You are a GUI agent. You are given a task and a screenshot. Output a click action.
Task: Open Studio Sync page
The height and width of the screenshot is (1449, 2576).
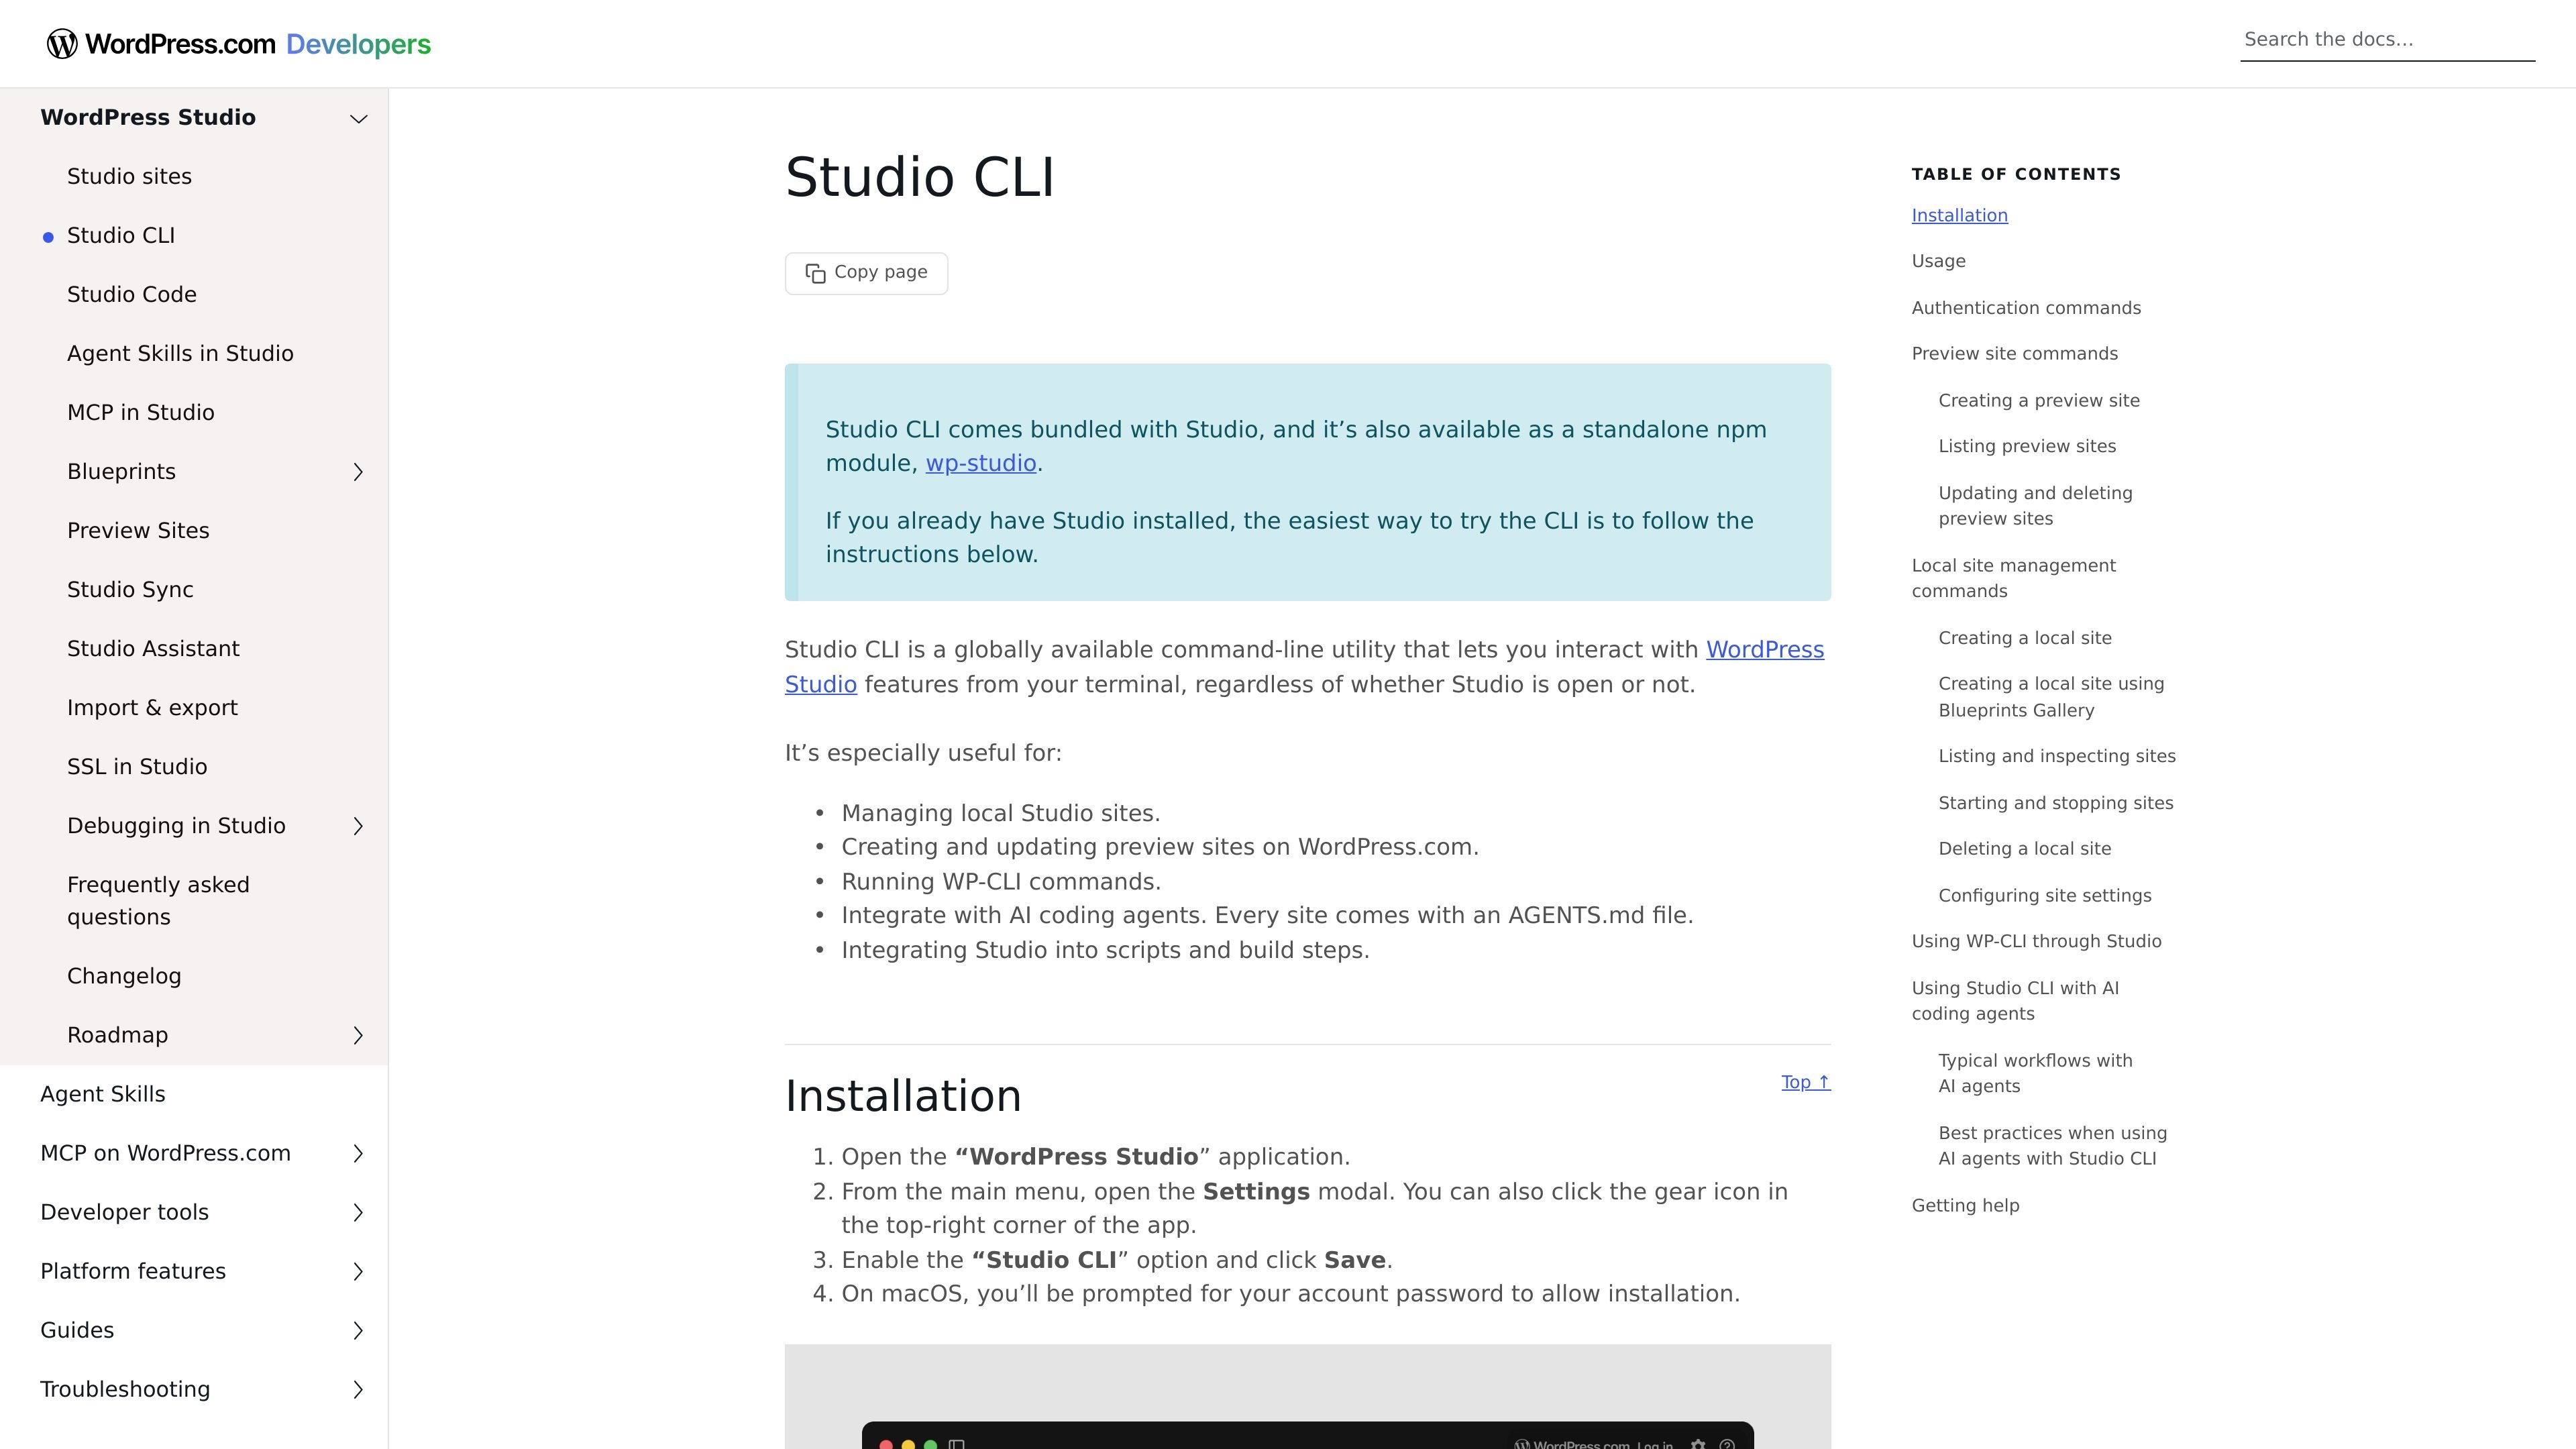click(130, 590)
